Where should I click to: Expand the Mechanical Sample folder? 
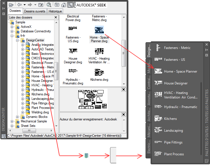click(12, 121)
